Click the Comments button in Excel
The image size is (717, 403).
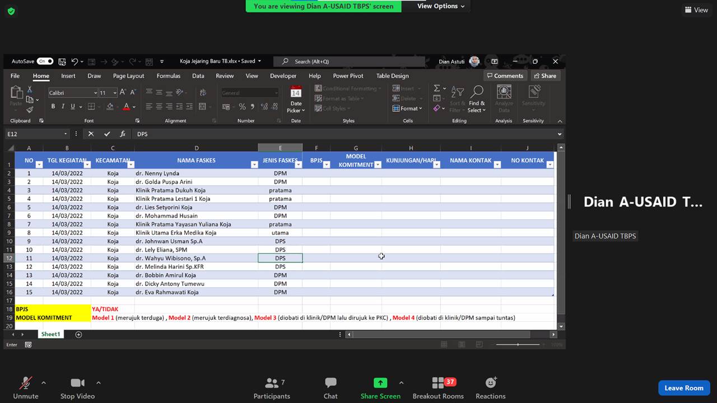[505, 76]
